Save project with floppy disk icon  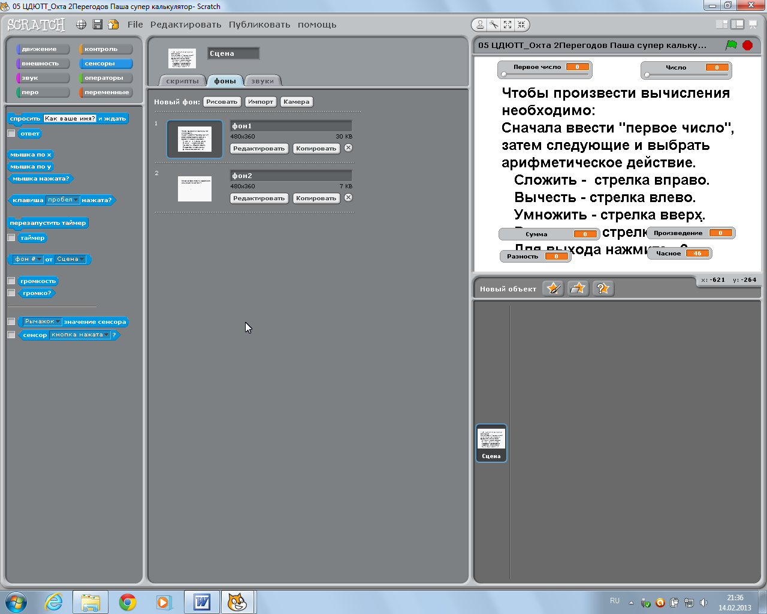97,25
